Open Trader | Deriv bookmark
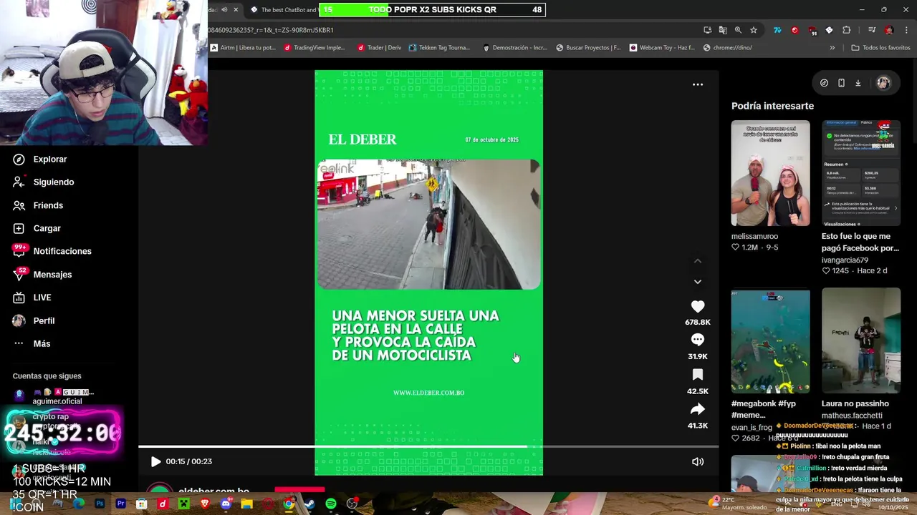Image resolution: width=917 pixels, height=515 pixels. 379,48
